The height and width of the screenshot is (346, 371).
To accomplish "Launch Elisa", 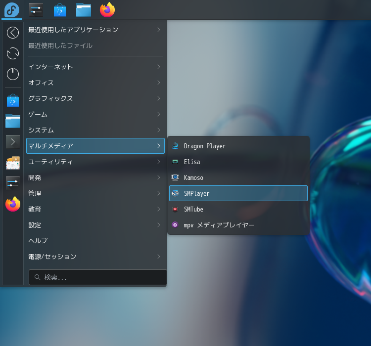I will click(238, 162).
